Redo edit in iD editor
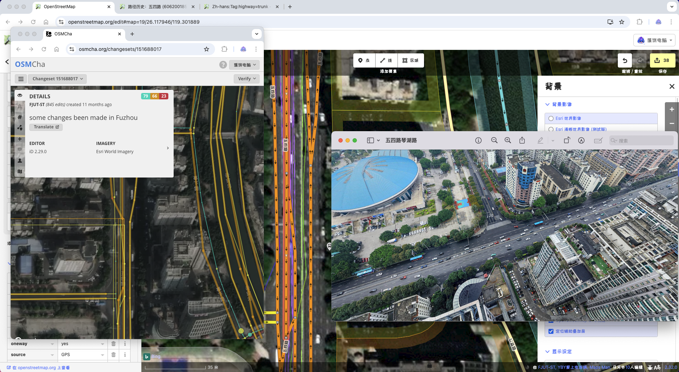 (x=639, y=60)
